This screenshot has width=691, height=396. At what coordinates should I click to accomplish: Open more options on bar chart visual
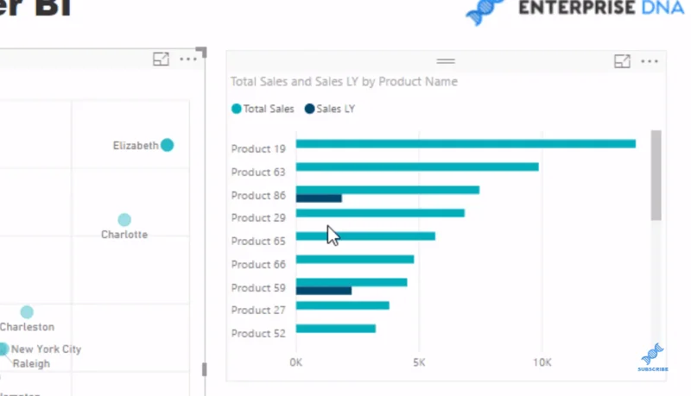coord(650,61)
